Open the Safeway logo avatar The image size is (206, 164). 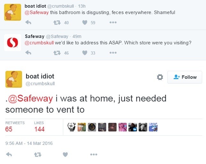(x=12, y=42)
